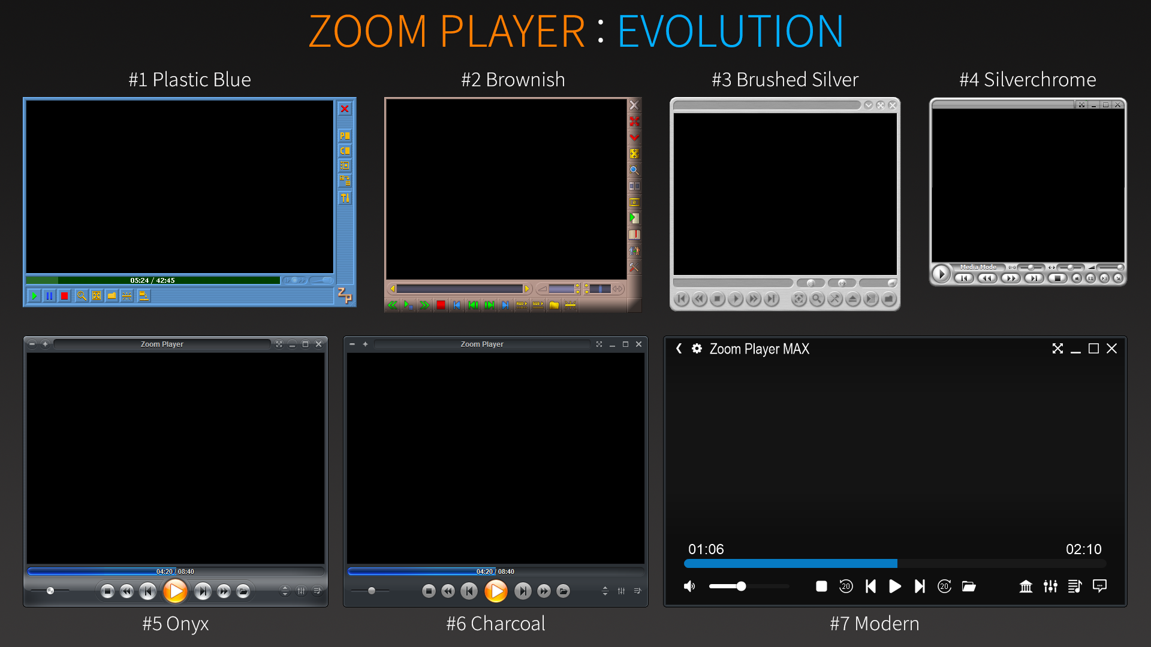Click the stop button in the Onyx skin
This screenshot has height=647, width=1151.
(107, 592)
